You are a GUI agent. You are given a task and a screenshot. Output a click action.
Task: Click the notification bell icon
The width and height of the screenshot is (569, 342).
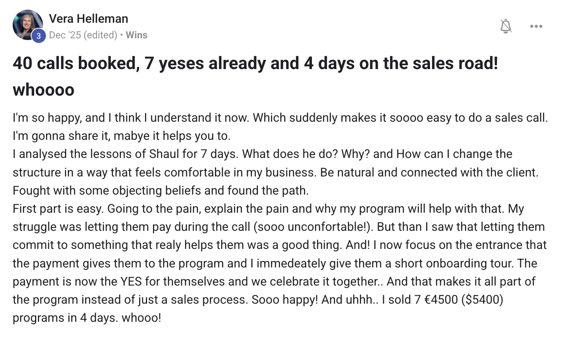[x=506, y=26]
